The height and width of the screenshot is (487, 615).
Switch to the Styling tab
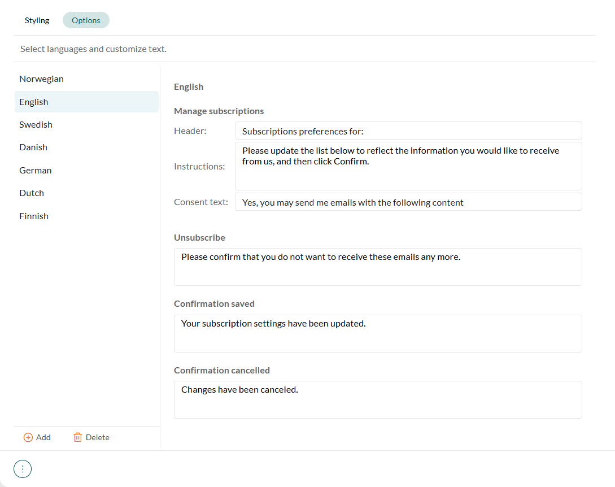(37, 20)
